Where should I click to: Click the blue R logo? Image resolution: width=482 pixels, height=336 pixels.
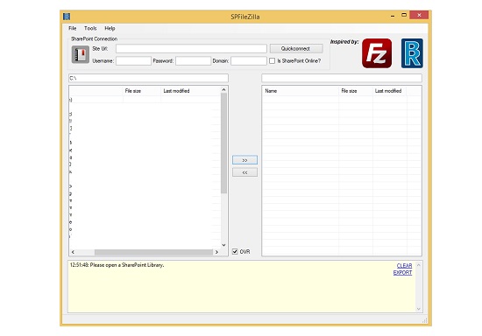pos(412,53)
